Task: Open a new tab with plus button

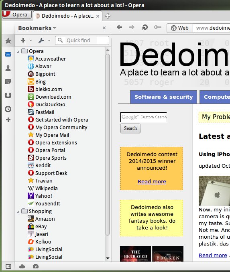Action: [108, 16]
